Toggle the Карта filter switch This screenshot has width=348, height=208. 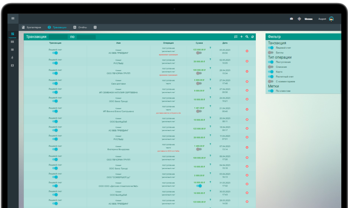coord(270,72)
